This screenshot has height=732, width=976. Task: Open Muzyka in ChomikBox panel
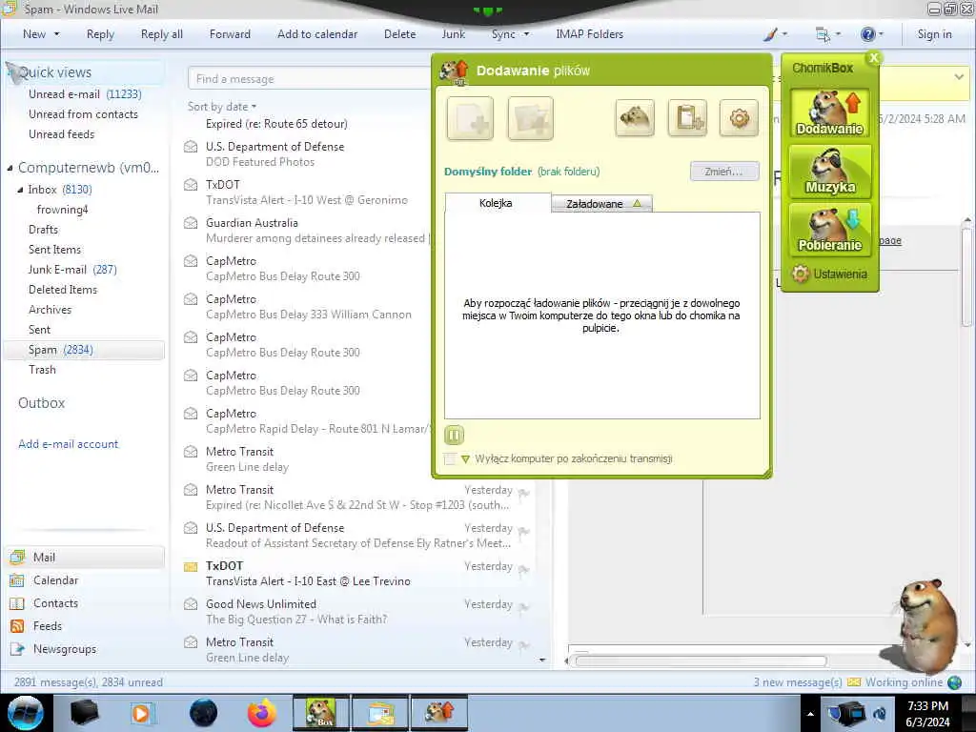(x=829, y=172)
